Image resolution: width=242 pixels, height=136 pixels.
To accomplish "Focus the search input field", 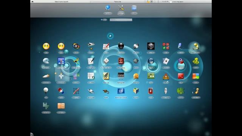I will pos(121,20).
